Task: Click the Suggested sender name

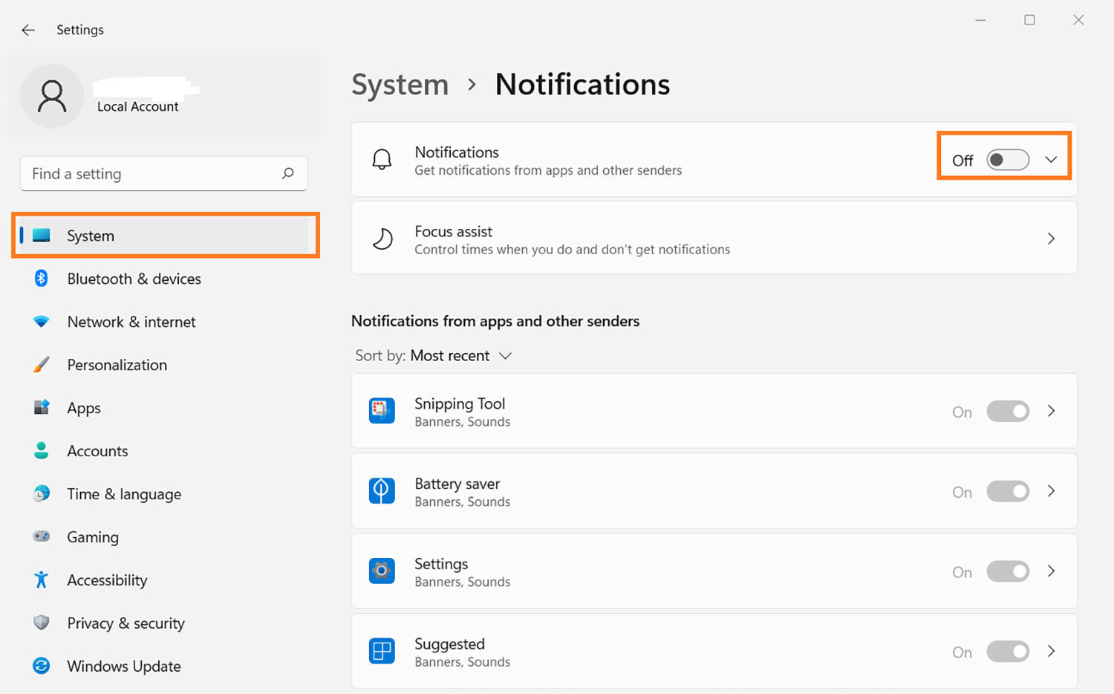Action: (449, 644)
